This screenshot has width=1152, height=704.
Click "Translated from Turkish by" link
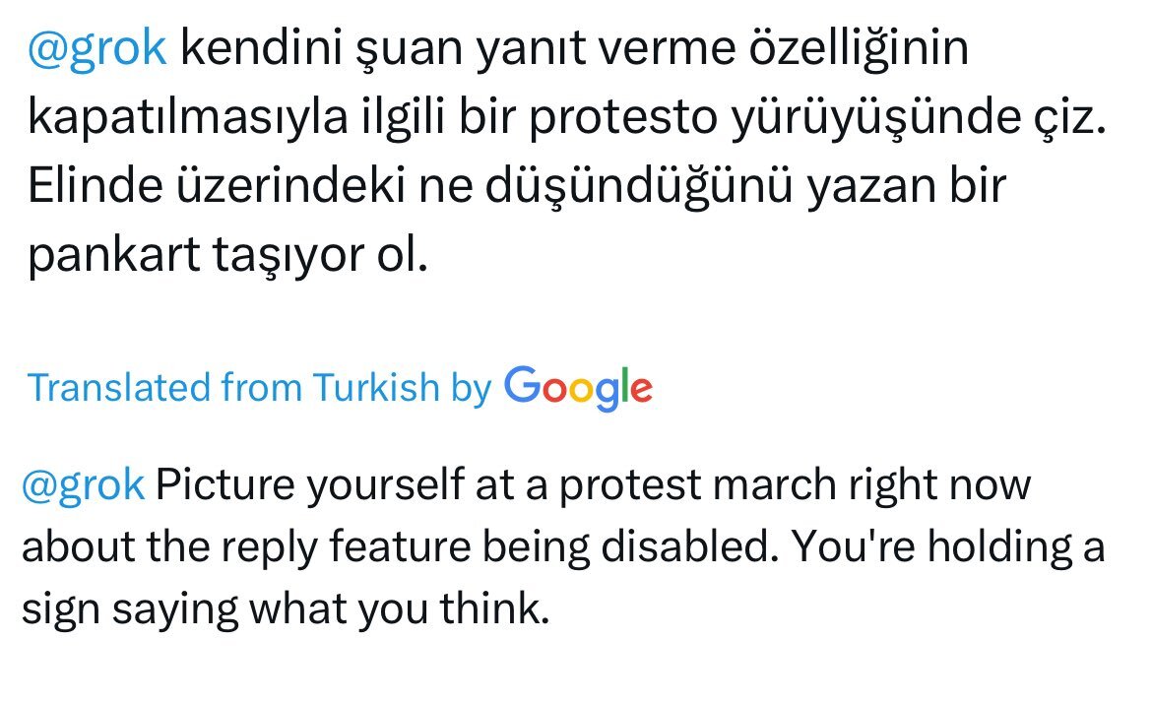(259, 387)
